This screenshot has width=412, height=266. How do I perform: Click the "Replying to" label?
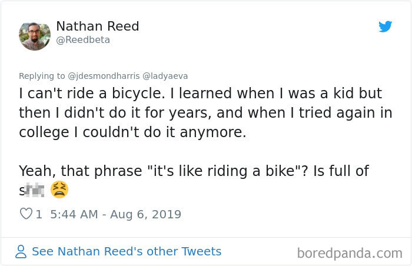coord(42,76)
